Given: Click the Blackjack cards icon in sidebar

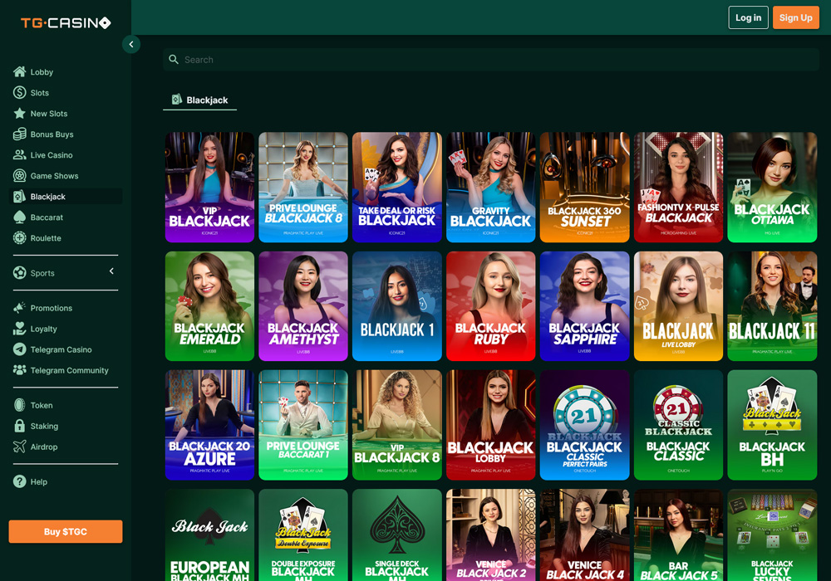Looking at the screenshot, I should [20, 197].
